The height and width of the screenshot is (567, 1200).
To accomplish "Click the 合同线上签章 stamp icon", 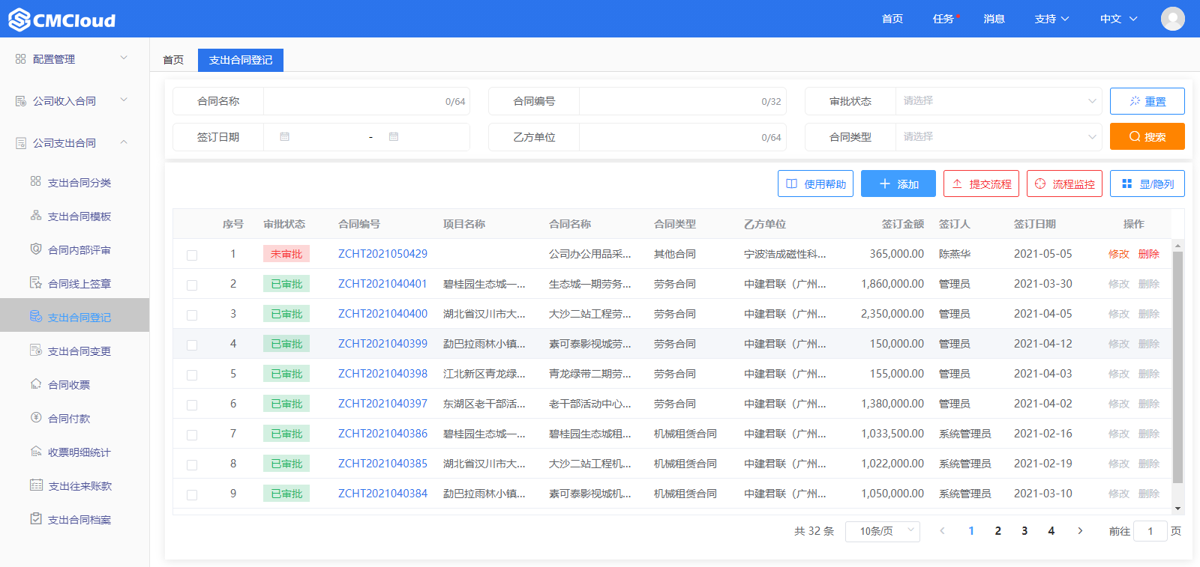I will pos(35,282).
